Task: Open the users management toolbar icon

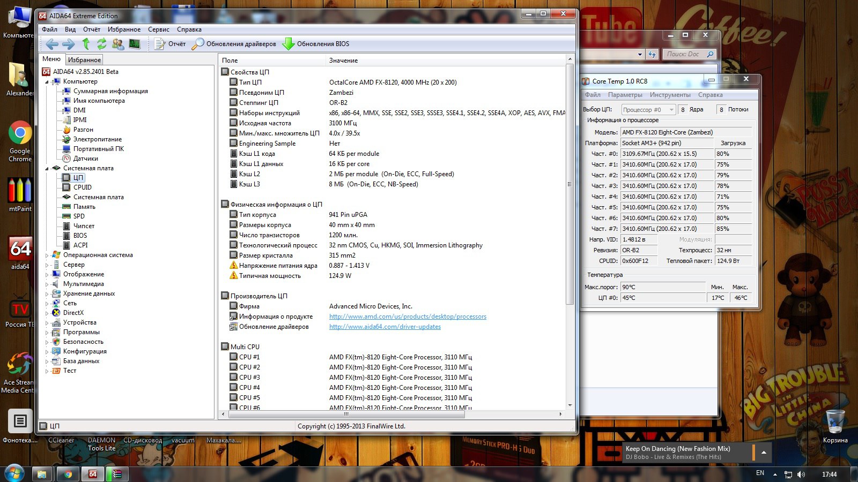Action: click(x=118, y=44)
